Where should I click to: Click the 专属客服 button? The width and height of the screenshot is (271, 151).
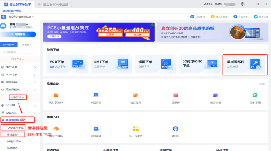click(x=18, y=34)
